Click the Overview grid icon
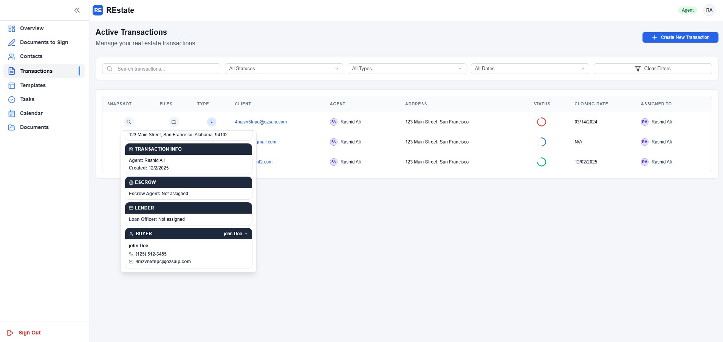 [12, 29]
